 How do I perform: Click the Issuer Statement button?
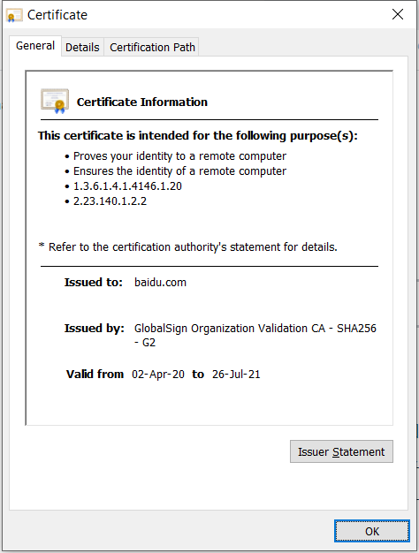[341, 451]
